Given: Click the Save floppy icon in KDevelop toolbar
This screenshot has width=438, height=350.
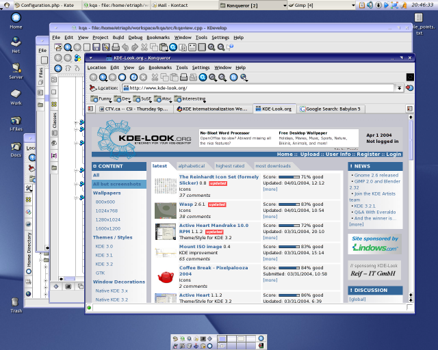Looking at the screenshot, I should point(96,47).
